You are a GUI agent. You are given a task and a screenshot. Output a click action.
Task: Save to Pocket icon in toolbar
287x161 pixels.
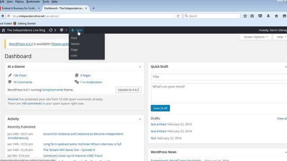(x=260, y=16)
